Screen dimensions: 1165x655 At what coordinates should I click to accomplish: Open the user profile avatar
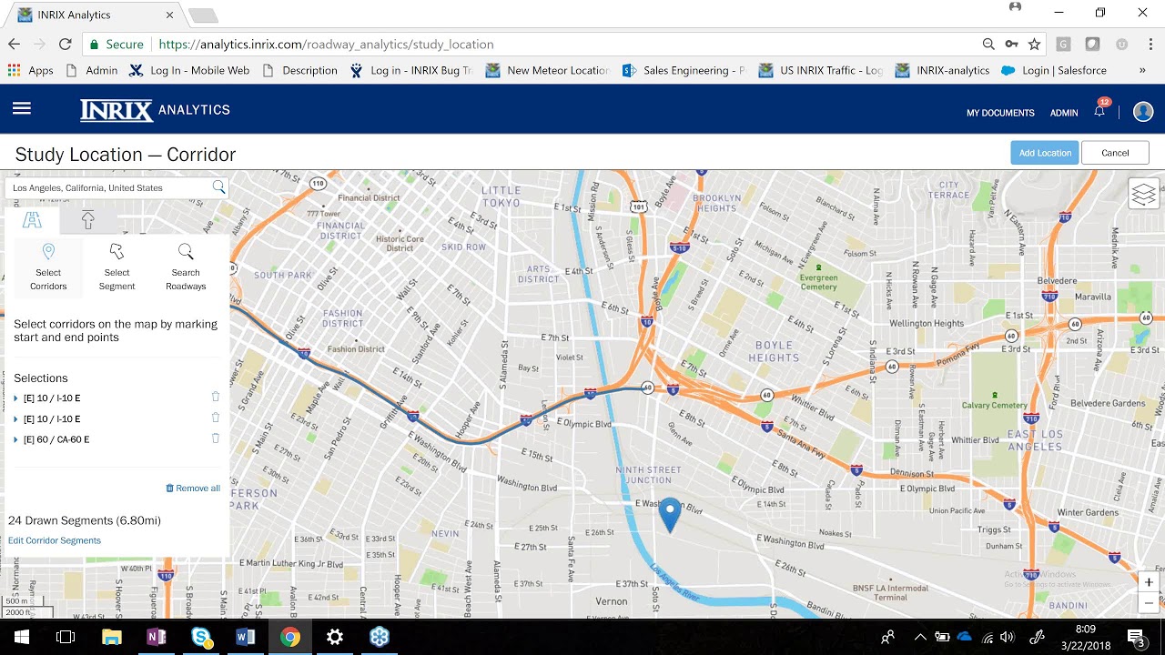(1143, 111)
